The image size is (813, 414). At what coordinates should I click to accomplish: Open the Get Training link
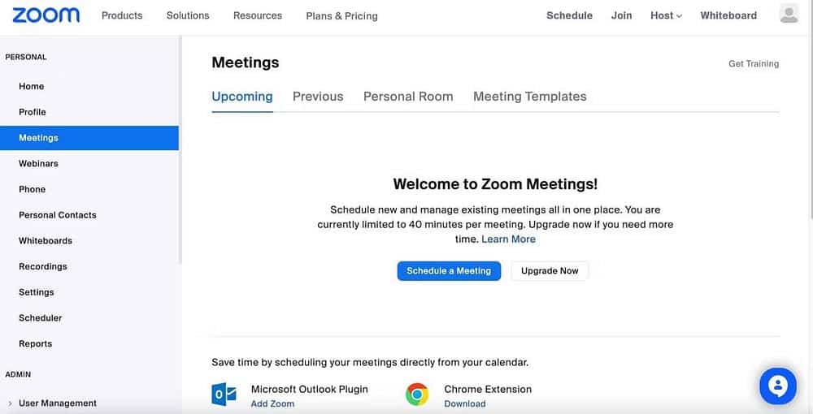pos(754,63)
